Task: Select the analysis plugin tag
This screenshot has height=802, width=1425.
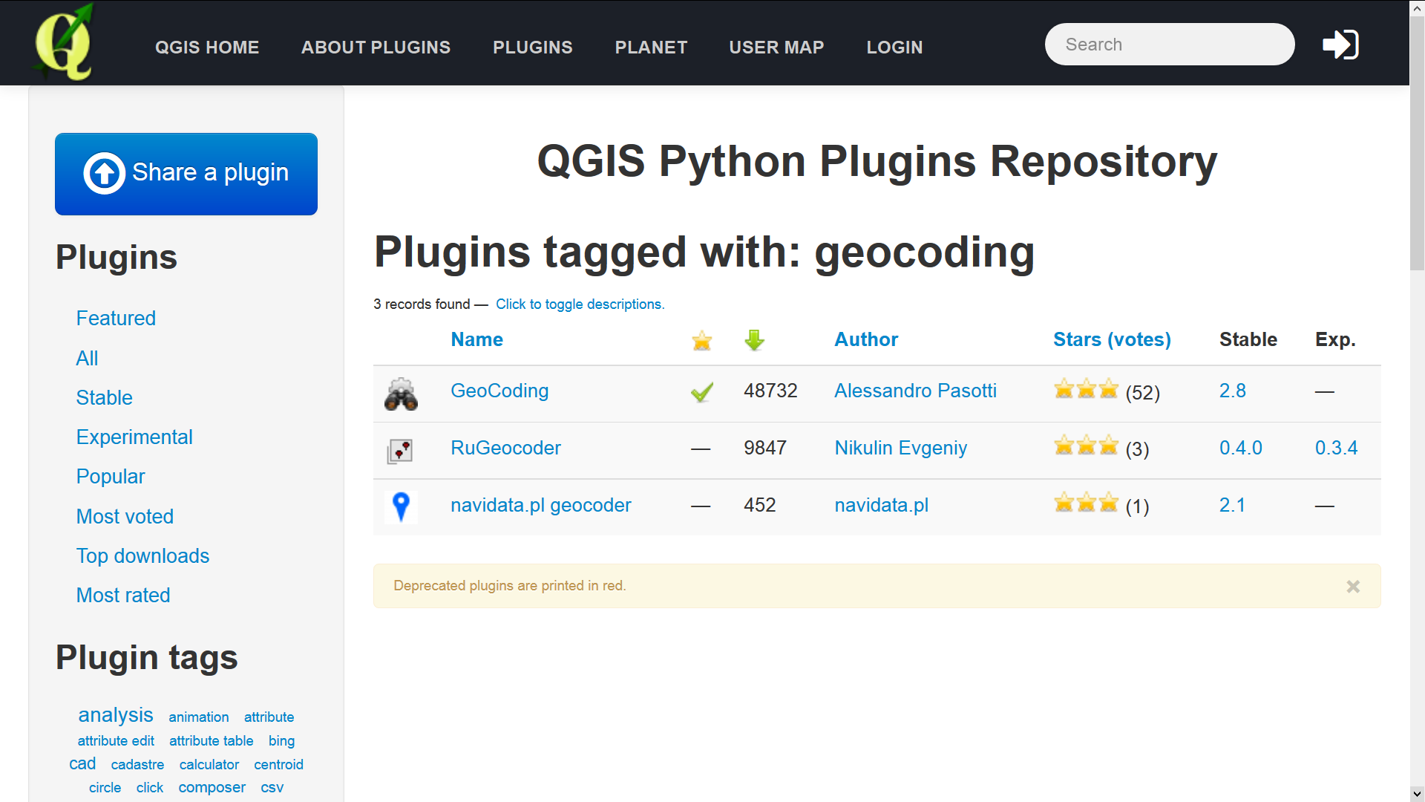Action: click(116, 715)
